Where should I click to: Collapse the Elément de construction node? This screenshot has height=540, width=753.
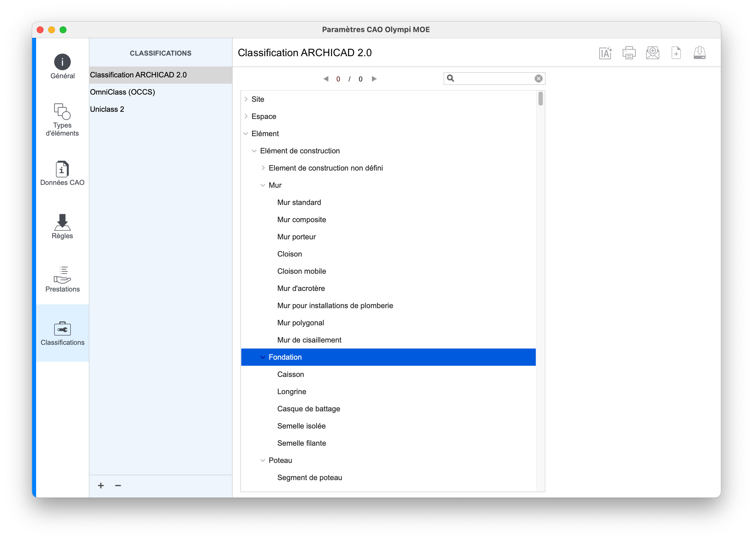click(x=254, y=151)
